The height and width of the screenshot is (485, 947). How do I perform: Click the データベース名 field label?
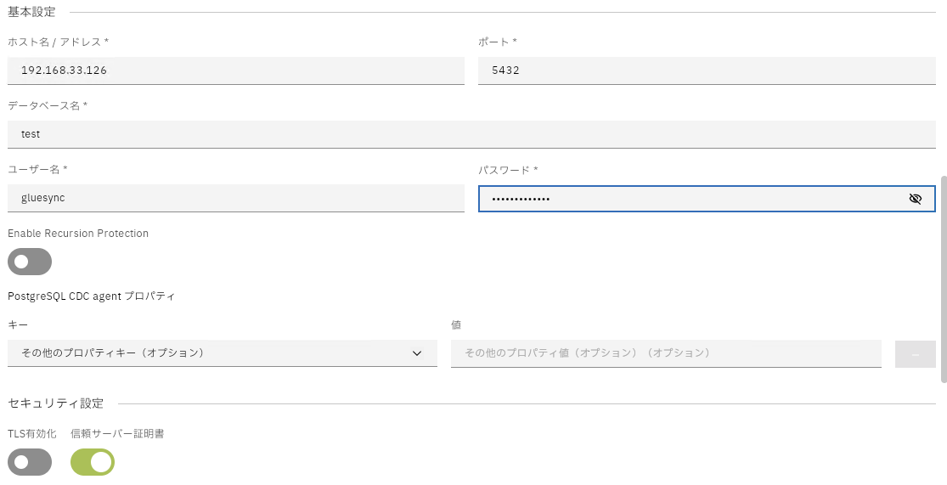pos(48,105)
